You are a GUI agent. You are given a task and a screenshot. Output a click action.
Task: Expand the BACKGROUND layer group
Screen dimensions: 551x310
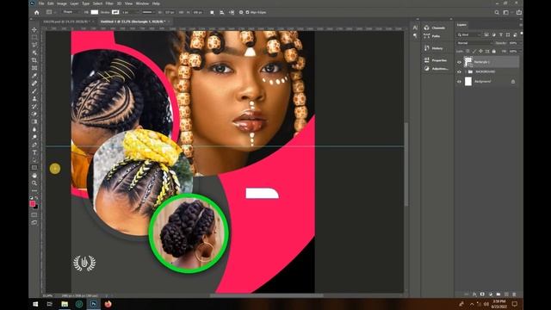click(x=466, y=71)
